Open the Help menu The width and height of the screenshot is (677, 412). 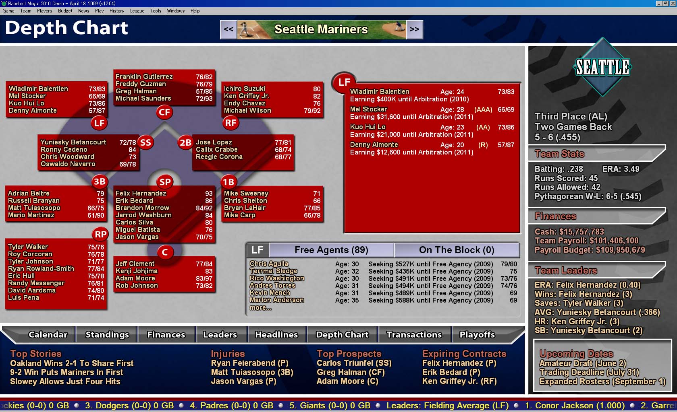point(195,11)
